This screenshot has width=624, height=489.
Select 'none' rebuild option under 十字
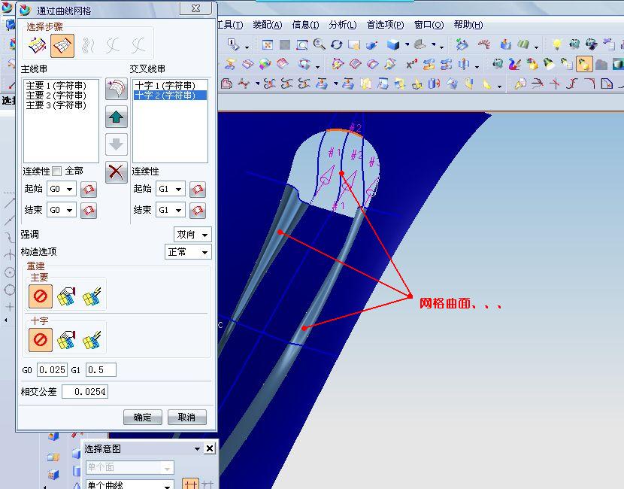pos(40,340)
